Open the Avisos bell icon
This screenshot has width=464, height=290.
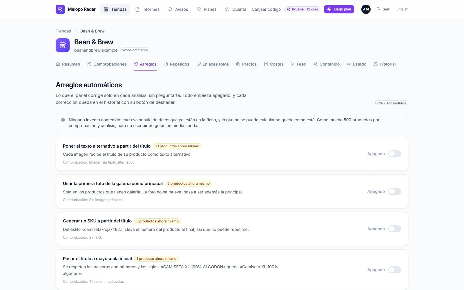170,9
